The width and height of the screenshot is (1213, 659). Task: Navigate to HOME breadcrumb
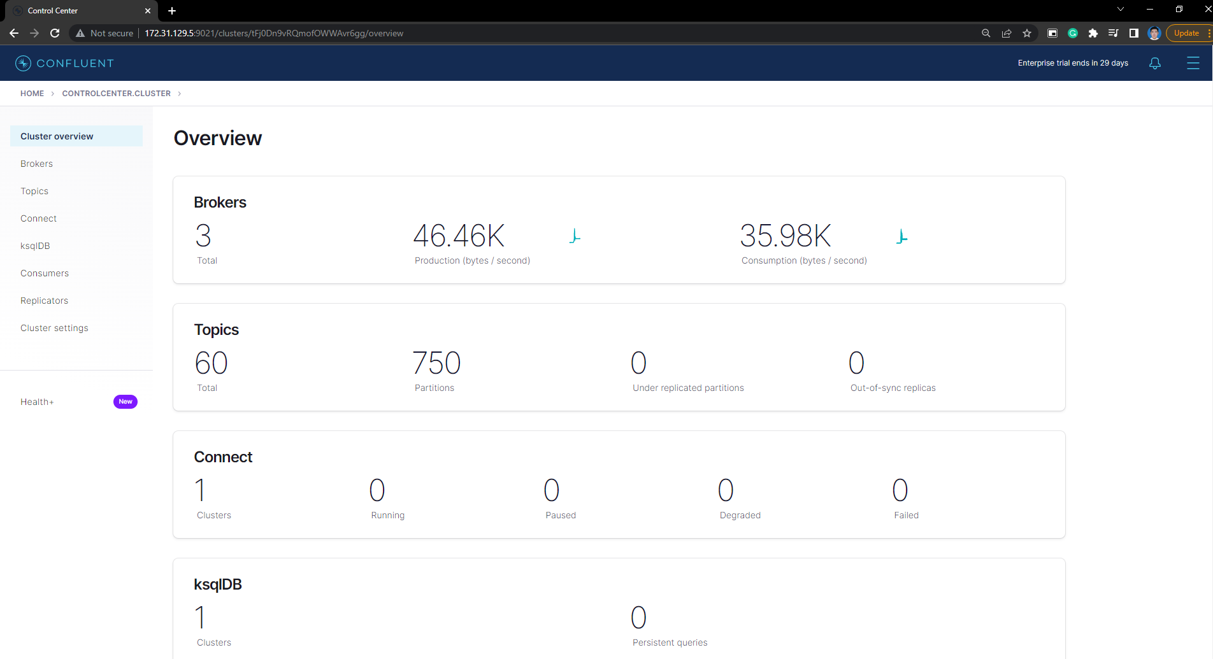[x=32, y=93]
